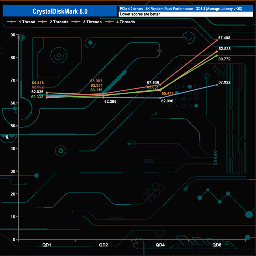
Task: Click the 67.936 data label
Action: [153, 83]
